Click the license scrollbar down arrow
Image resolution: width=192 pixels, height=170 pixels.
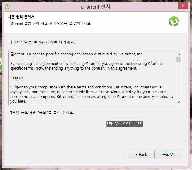coord(179,102)
